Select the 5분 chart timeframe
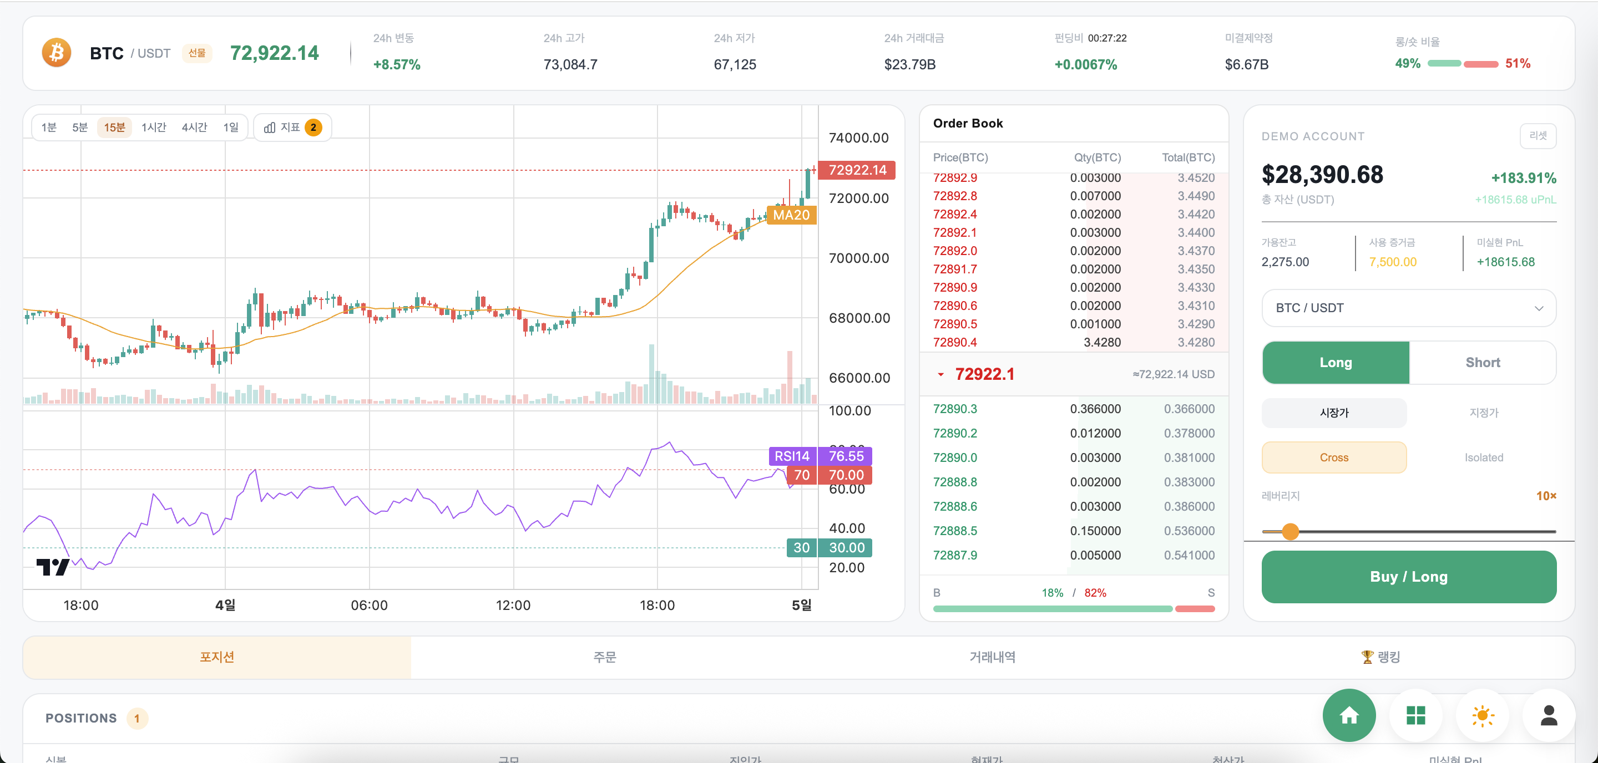The width and height of the screenshot is (1598, 763). pos(80,128)
